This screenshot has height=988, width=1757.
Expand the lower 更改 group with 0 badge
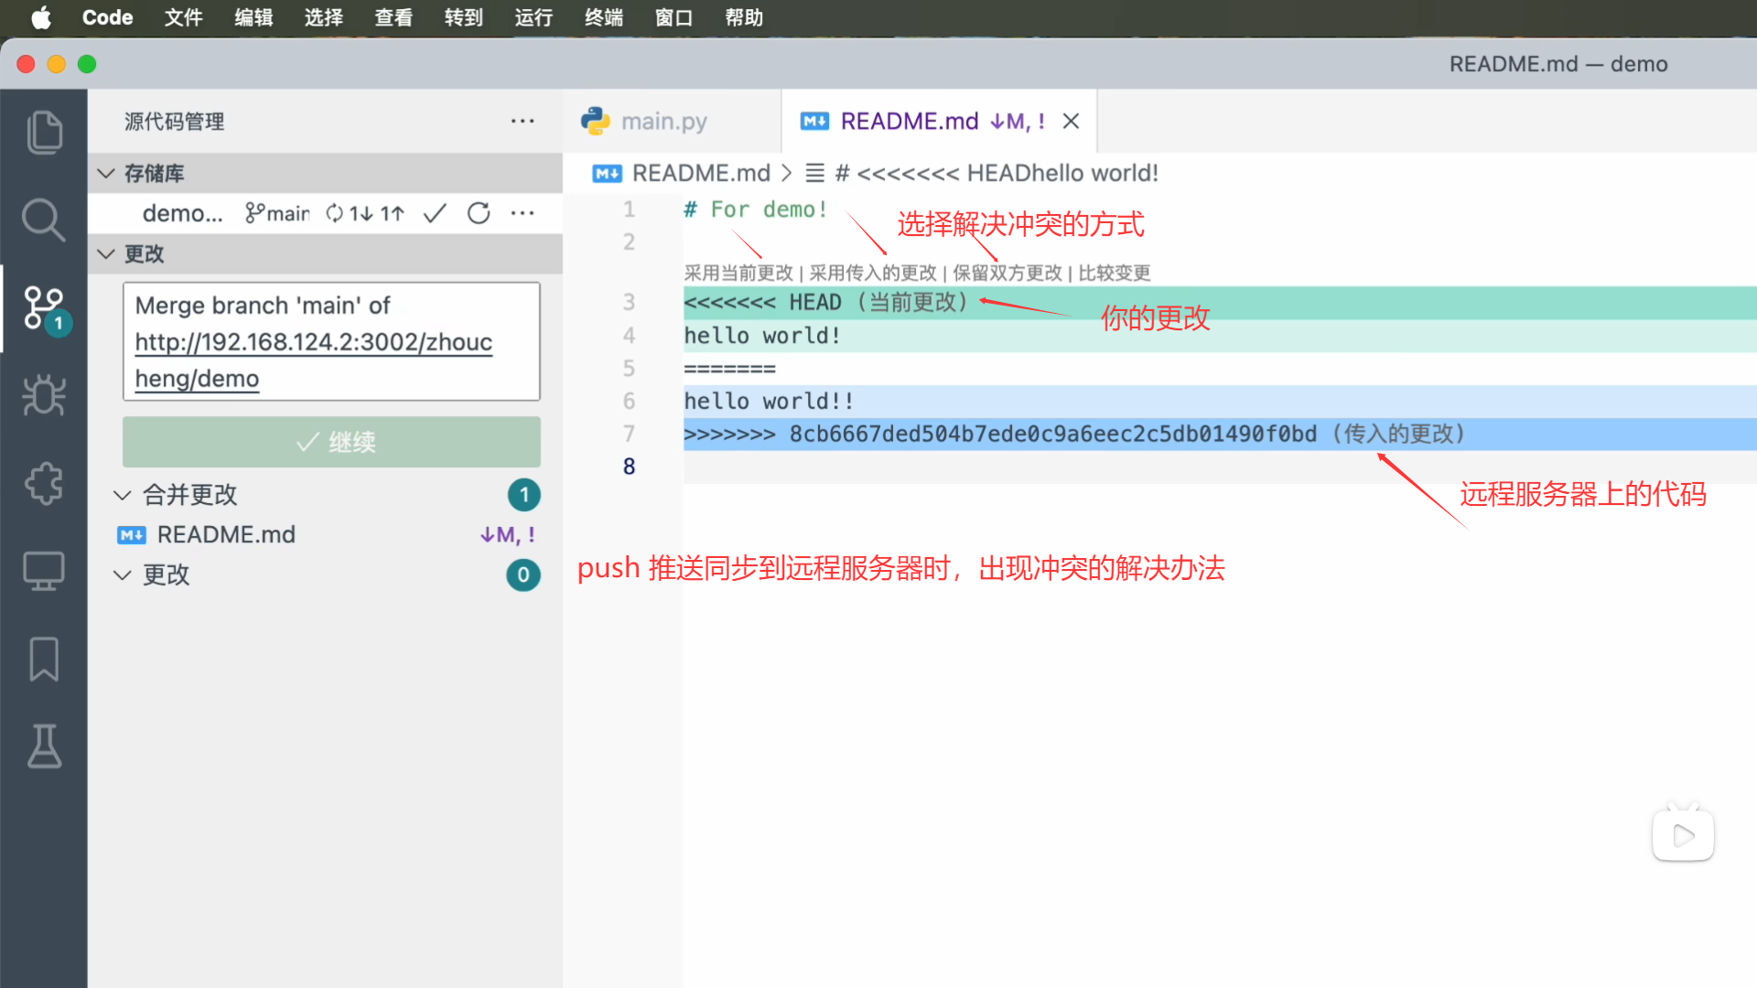122,575
